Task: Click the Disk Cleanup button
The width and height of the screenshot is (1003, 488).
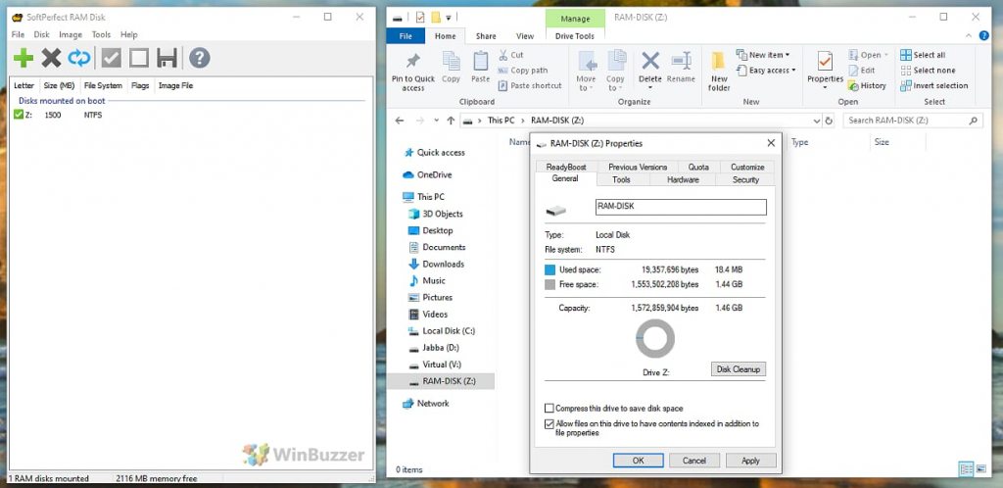Action: [739, 369]
